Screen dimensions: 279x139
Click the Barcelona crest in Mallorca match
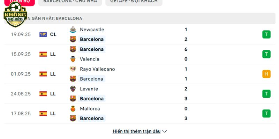[x=73, y=118]
